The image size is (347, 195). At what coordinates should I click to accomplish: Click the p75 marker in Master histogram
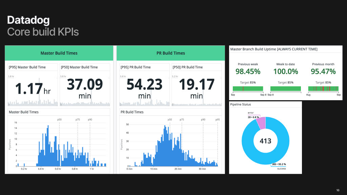[x=78, y=120]
